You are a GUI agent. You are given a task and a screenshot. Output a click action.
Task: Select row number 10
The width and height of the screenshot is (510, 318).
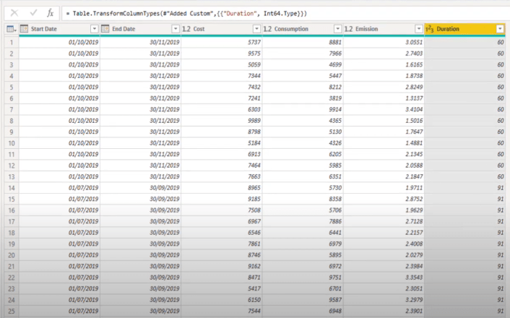coord(12,143)
